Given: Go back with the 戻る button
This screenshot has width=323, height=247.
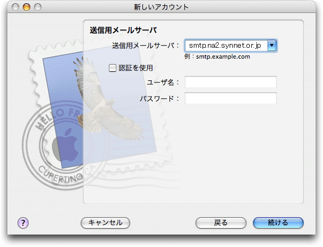Looking at the screenshot, I should (221, 223).
